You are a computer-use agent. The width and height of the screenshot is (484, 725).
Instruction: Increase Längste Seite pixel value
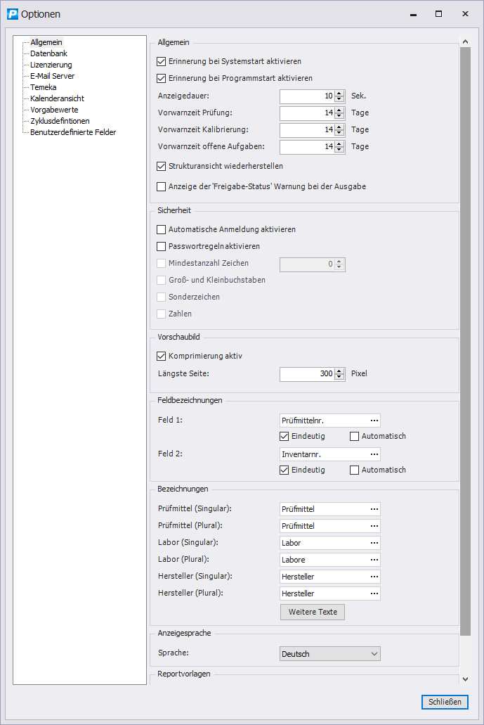pyautogui.click(x=340, y=371)
